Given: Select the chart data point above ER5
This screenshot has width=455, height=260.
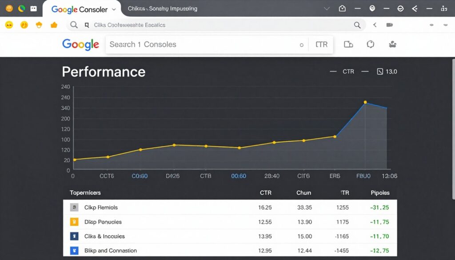Looking at the screenshot, I should click(x=335, y=136).
